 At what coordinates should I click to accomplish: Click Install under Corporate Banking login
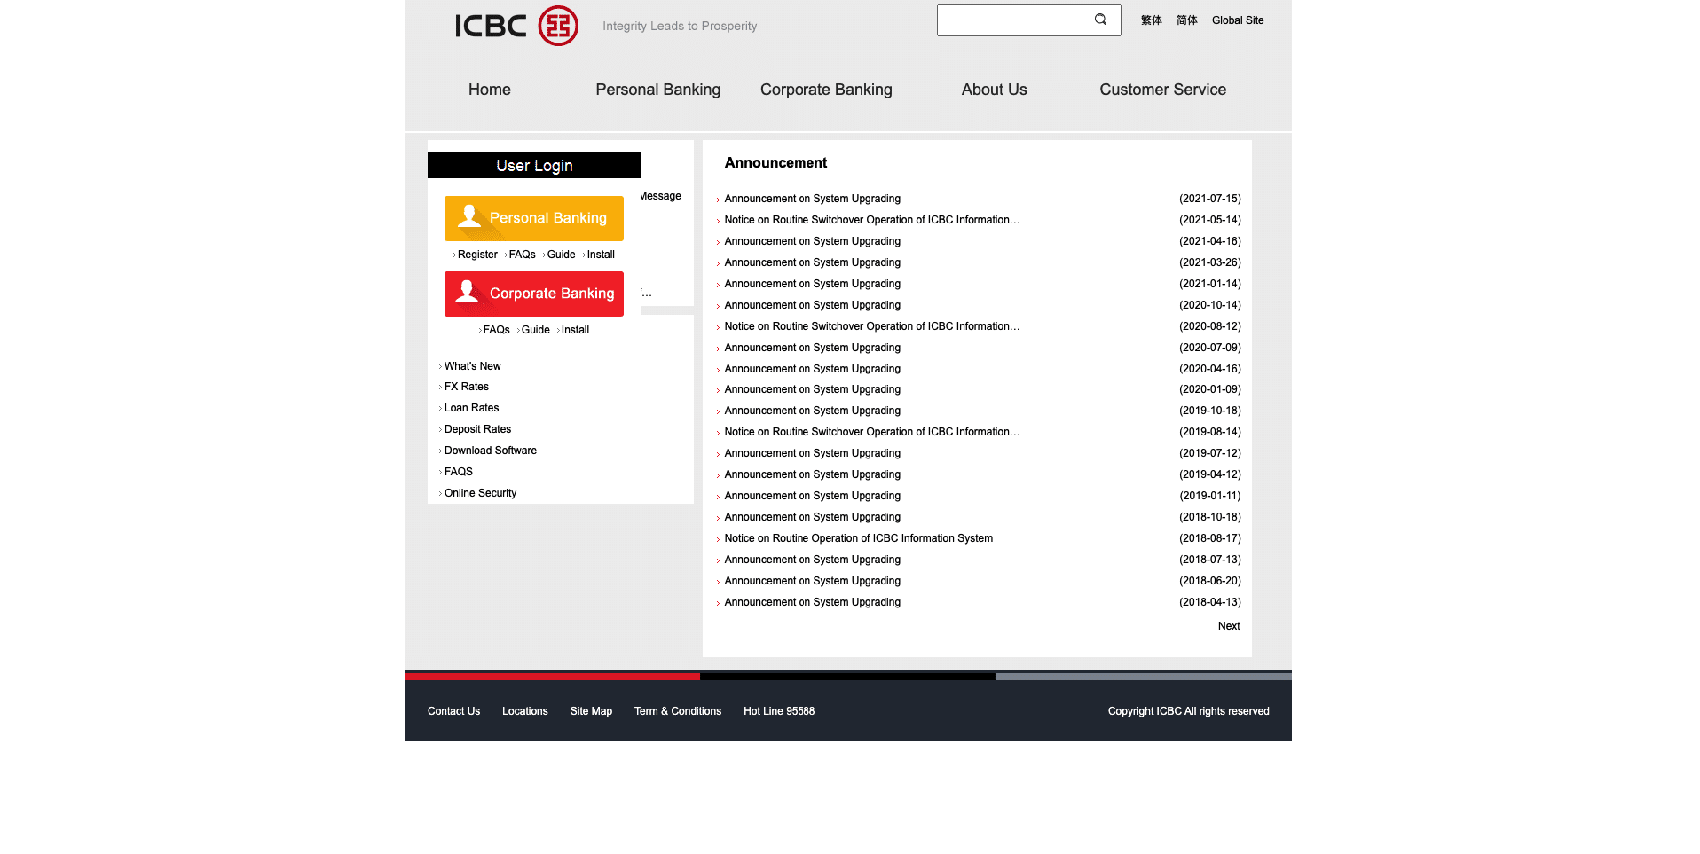click(575, 330)
